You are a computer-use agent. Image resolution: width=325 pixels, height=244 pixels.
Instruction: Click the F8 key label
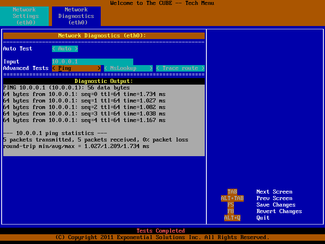click(x=231, y=211)
